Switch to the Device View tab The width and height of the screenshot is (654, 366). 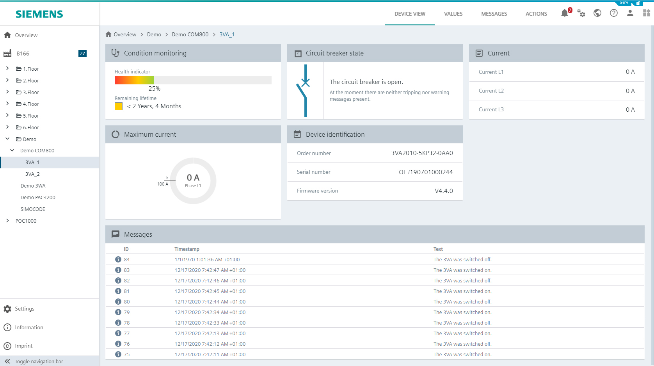(410, 14)
